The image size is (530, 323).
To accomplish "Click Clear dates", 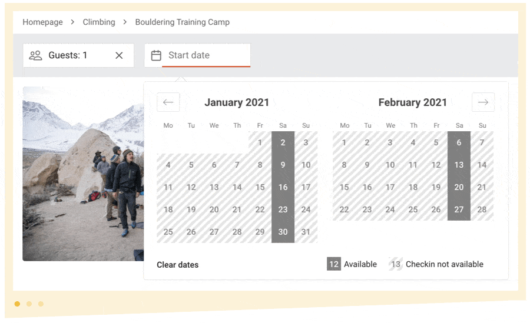I will click(x=177, y=265).
